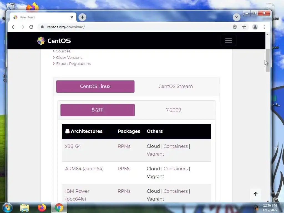Open Containers link in IBM Power row
284x213 pixels.
click(176, 191)
